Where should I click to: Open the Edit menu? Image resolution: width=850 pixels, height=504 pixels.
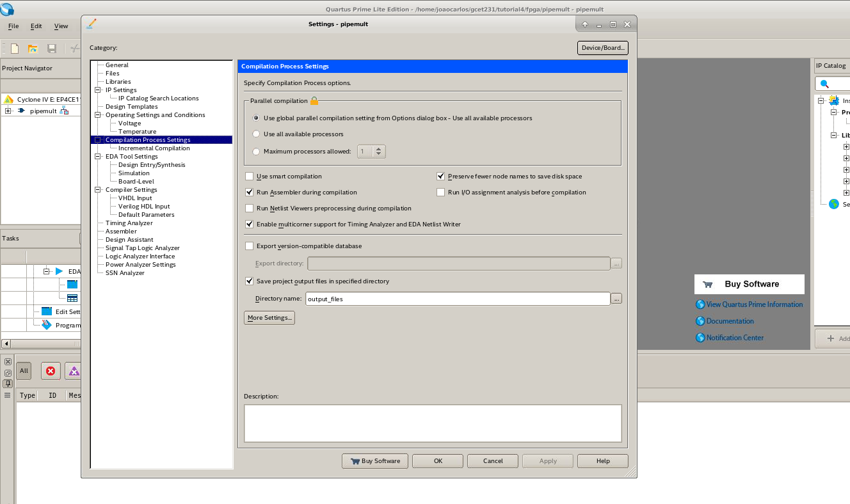tap(36, 26)
